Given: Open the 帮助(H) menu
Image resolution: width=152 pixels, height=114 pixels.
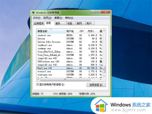Looking at the screenshot, I should pyautogui.click(x=69, y=18).
